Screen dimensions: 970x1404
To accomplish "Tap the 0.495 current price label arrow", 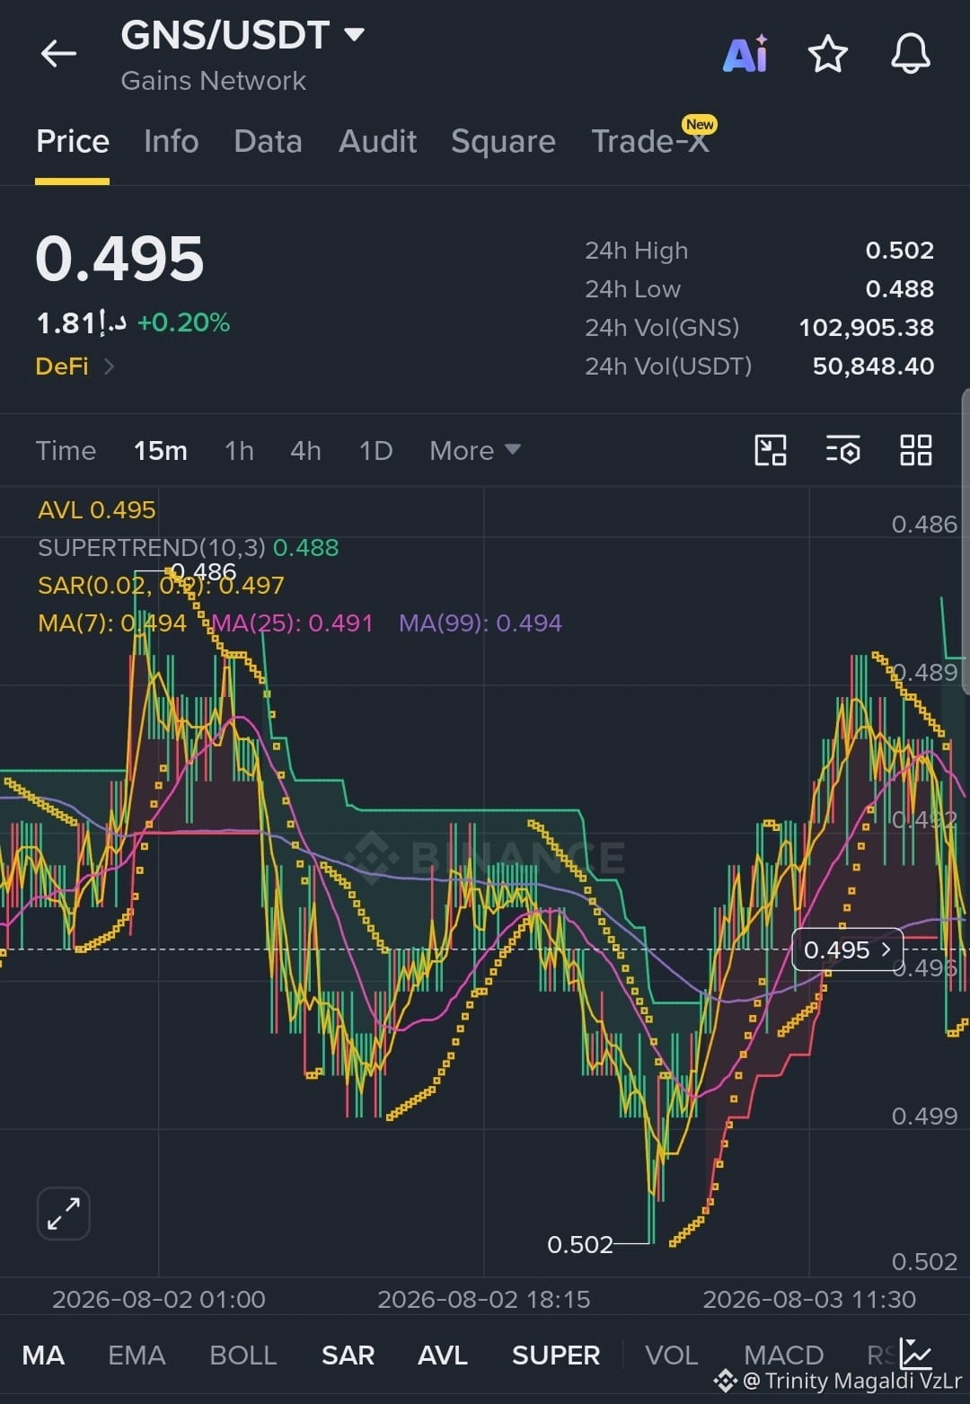I will coord(847,949).
